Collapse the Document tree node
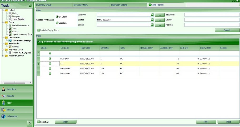The width and height of the screenshot is (240, 127). pyautogui.click(x=3, y=38)
